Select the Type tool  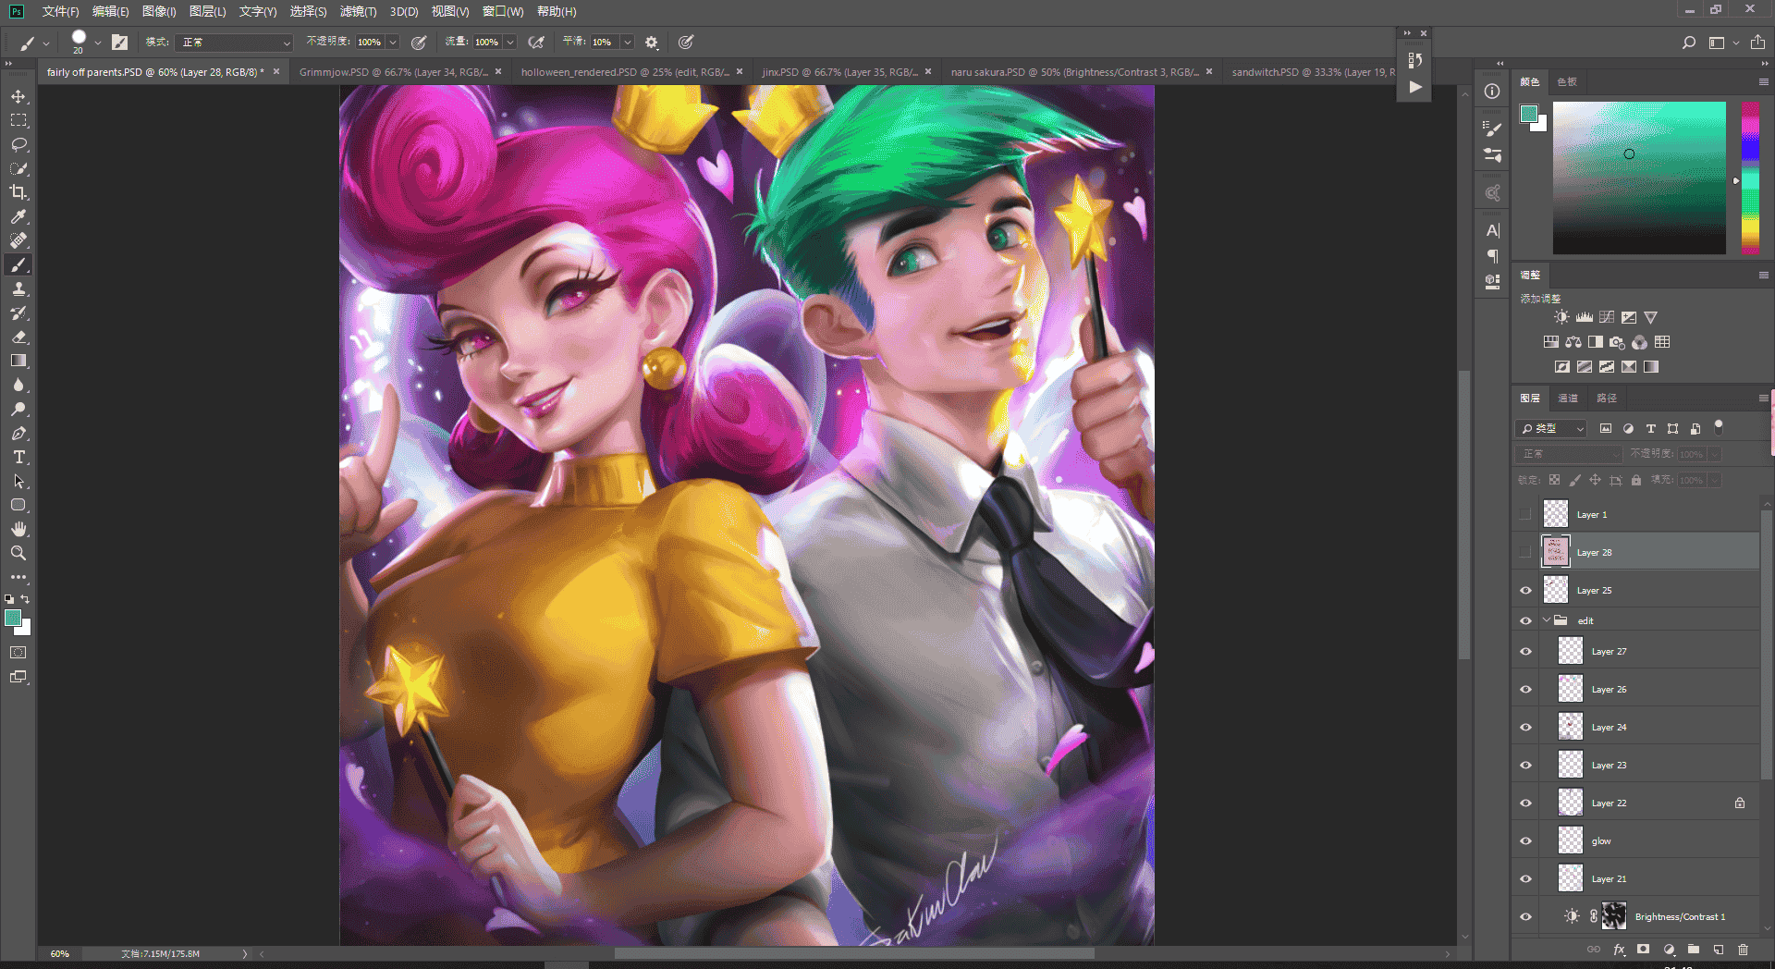pyautogui.click(x=18, y=457)
